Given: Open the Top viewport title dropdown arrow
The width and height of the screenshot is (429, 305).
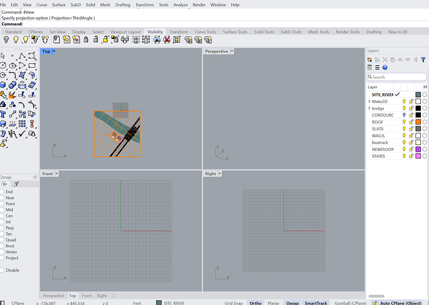Looking at the screenshot, I should [54, 51].
